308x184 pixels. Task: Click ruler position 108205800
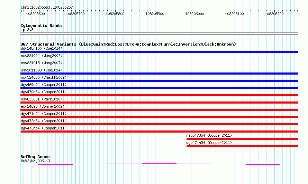click(x=115, y=14)
